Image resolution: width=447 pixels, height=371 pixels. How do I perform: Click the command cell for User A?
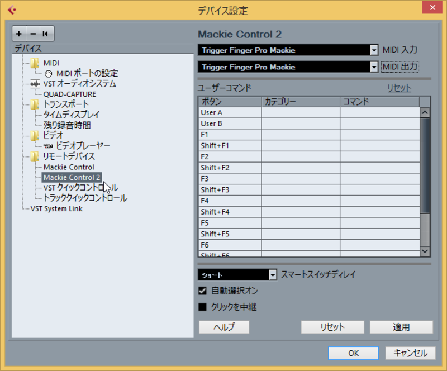pos(380,113)
